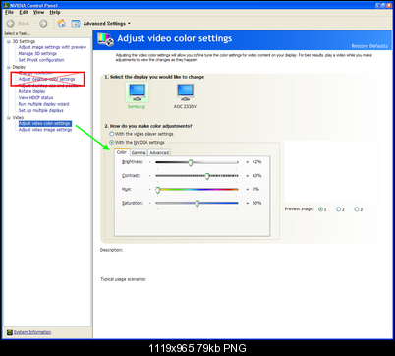Click the Brightness plus increment button
Viewport: 395px width, 356px height.
pos(248,162)
